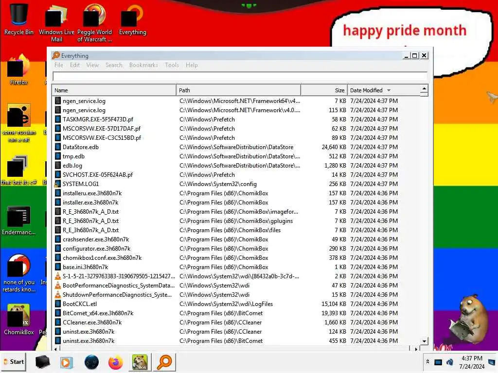
Task: Sort by the Path column header
Action: point(238,90)
